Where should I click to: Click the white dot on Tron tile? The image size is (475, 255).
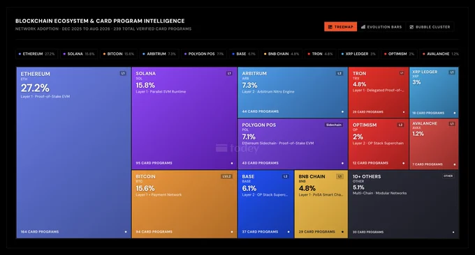pos(404,112)
